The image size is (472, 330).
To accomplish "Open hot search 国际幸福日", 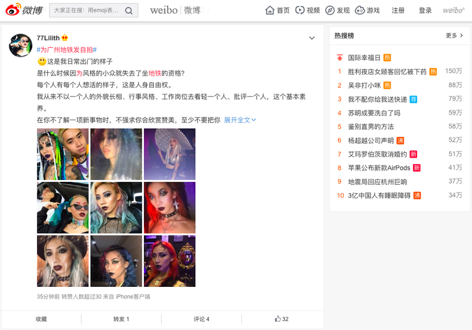I will pos(364,57).
